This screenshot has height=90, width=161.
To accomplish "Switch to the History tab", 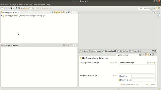I will [x=84, y=51].
